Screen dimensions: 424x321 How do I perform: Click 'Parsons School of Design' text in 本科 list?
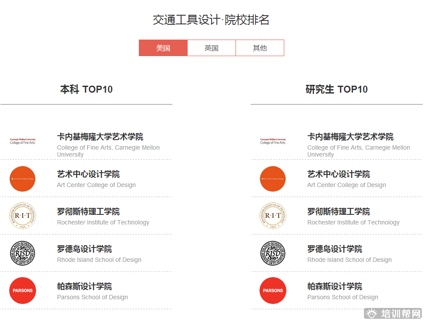[x=92, y=297]
